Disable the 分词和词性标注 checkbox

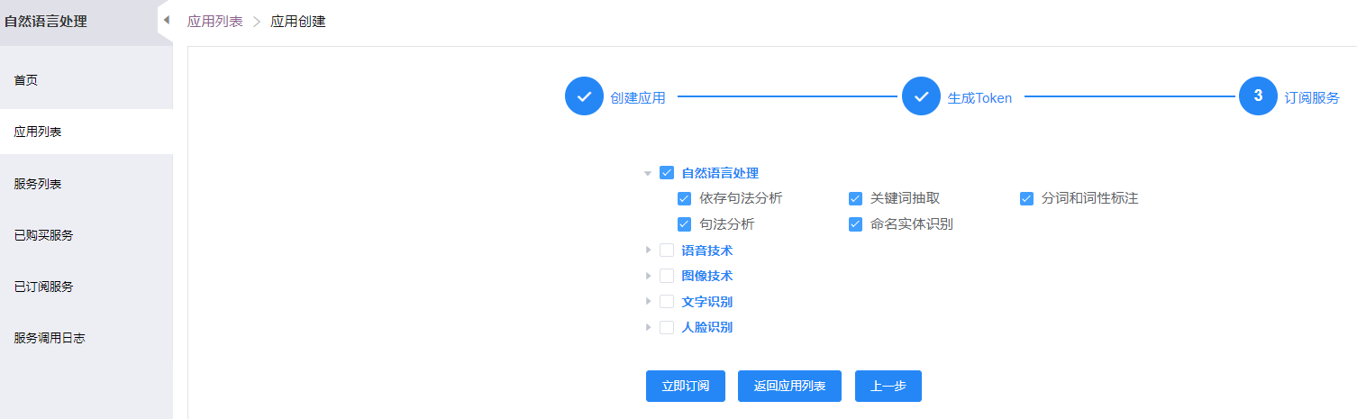(1026, 199)
